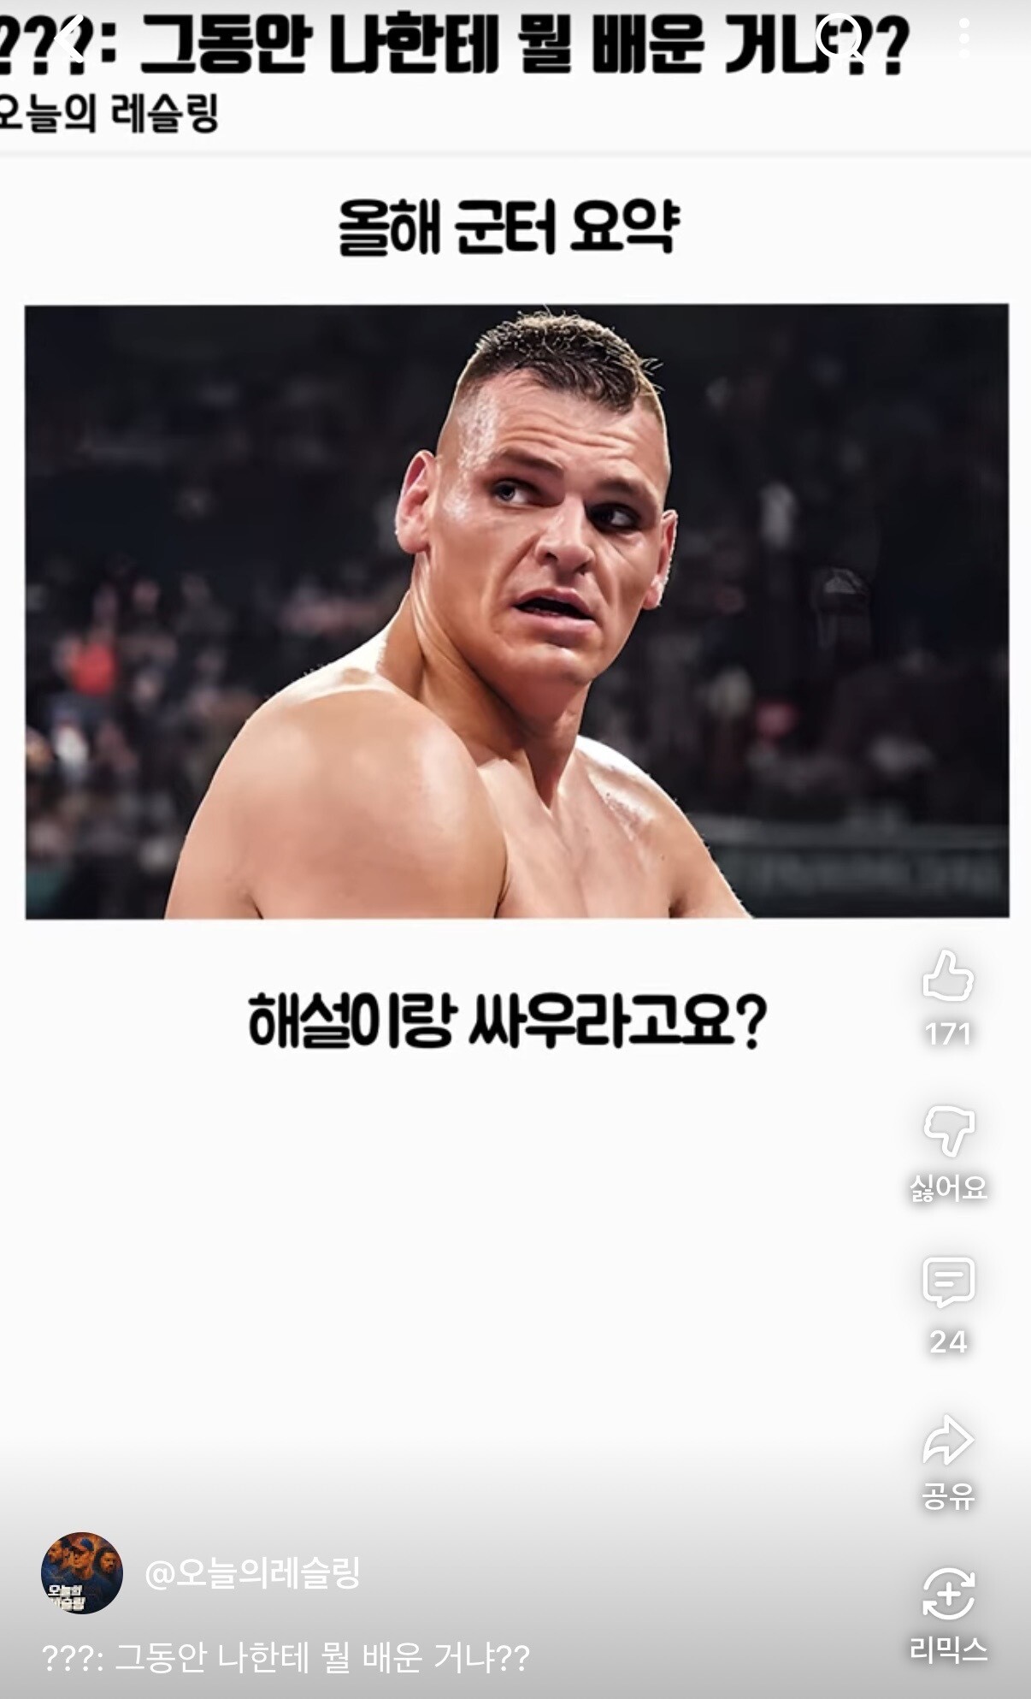Click the 공유 label
The image size is (1031, 1699).
coord(948,1495)
